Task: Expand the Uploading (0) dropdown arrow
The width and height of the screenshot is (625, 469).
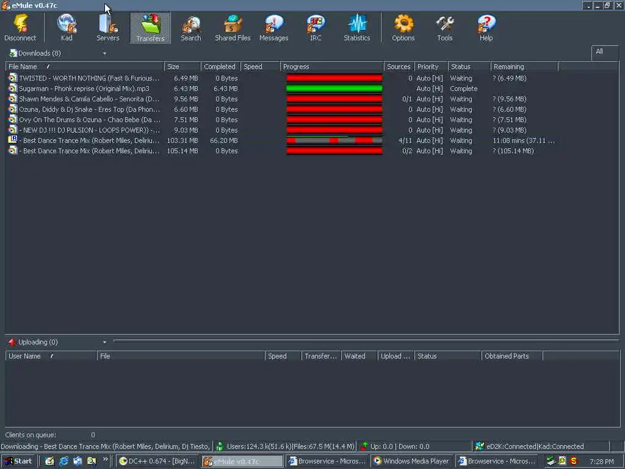Action: coord(104,342)
